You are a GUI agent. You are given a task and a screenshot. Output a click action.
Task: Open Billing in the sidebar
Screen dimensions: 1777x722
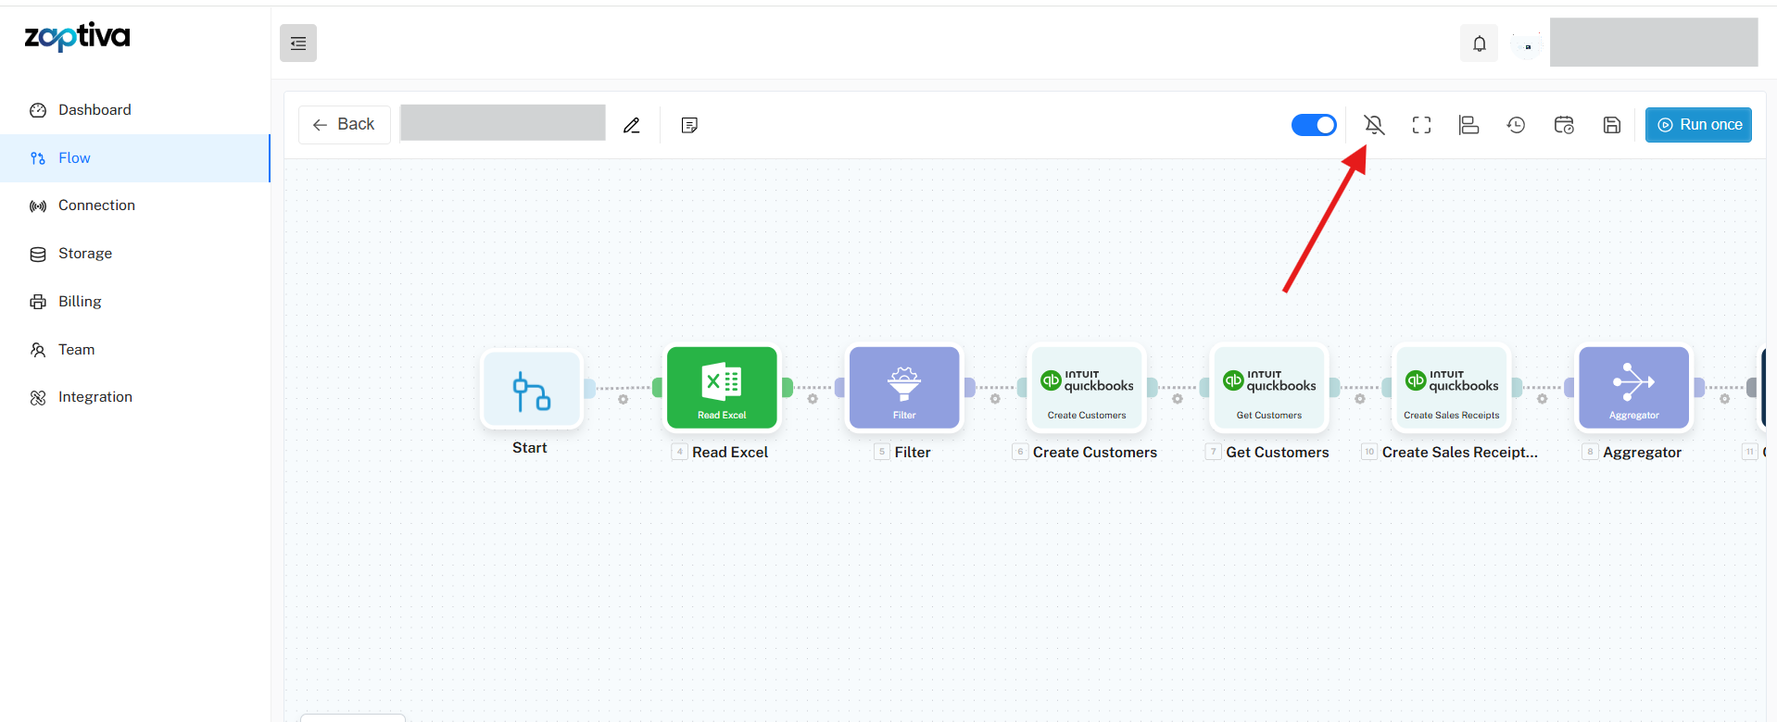(x=80, y=302)
